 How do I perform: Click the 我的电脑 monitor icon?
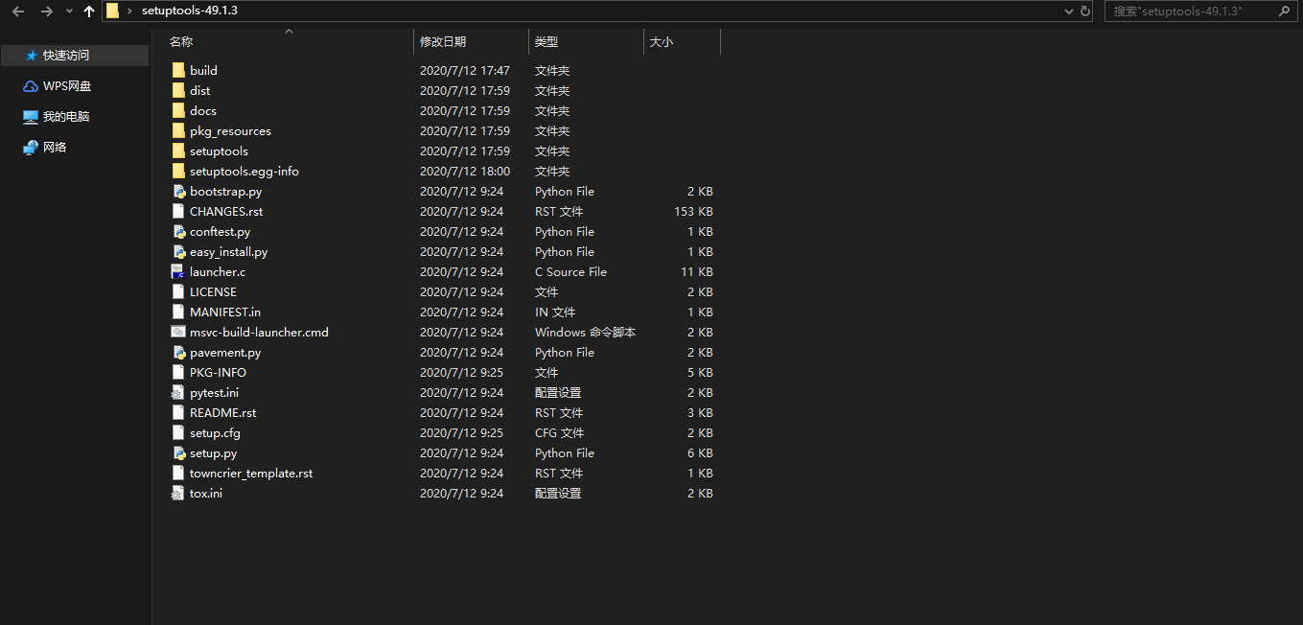coord(31,117)
